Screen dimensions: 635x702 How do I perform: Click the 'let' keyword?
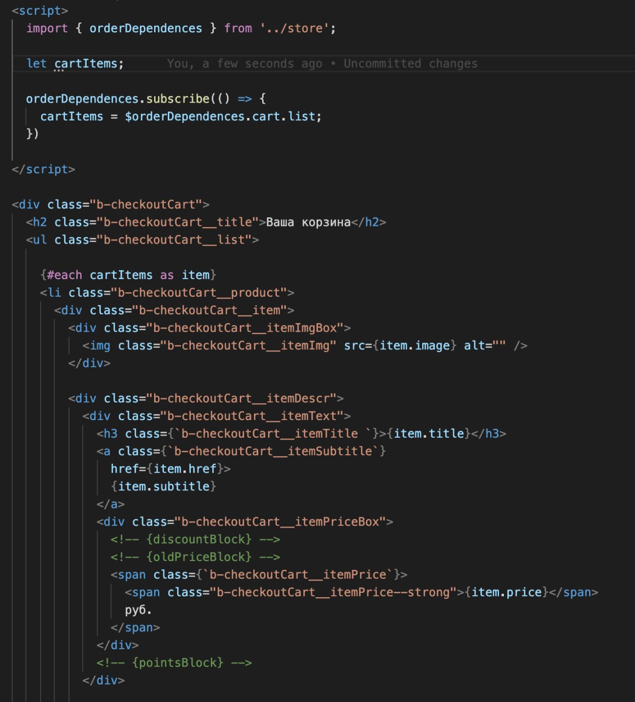[x=37, y=63]
